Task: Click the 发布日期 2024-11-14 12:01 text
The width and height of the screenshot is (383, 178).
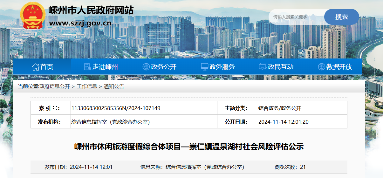Action: coord(79,167)
